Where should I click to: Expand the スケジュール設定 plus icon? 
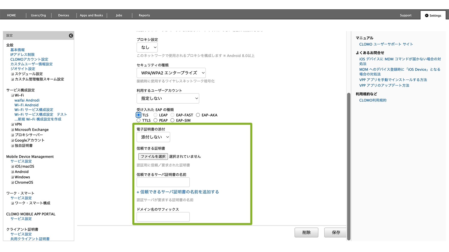coord(12,74)
